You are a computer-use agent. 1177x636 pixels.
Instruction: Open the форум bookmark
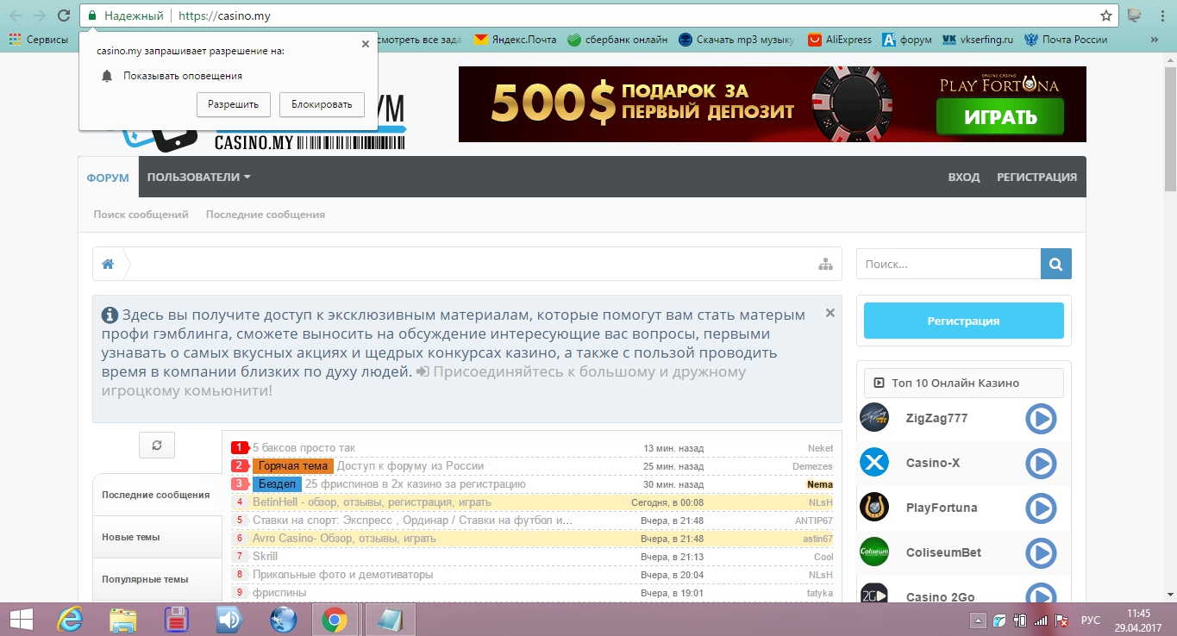[907, 40]
